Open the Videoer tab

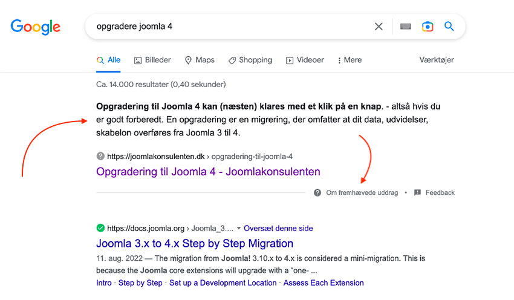click(305, 60)
